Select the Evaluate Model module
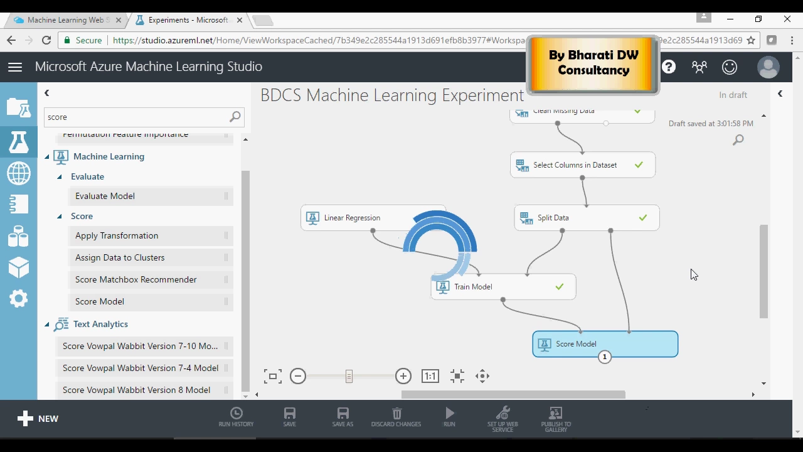This screenshot has width=803, height=452. pos(151,196)
